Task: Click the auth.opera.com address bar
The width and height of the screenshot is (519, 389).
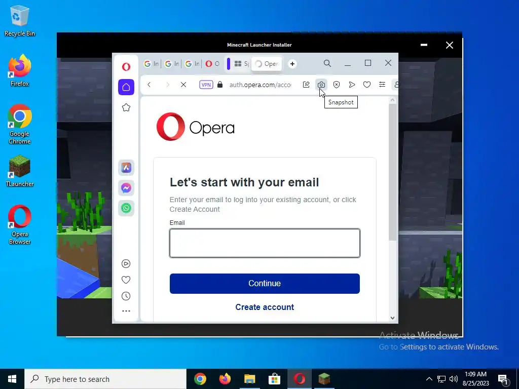Action: [261, 85]
